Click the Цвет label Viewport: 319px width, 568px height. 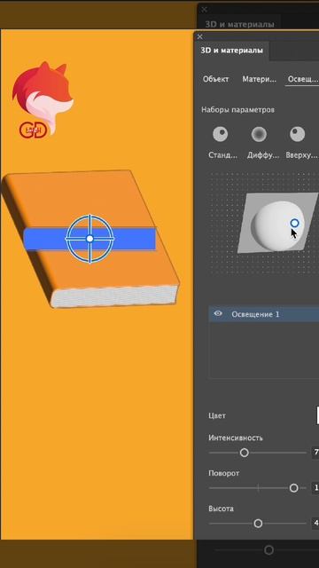click(x=217, y=415)
